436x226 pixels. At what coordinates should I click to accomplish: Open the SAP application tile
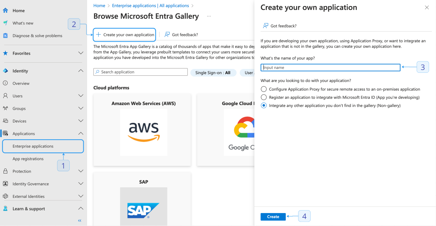[x=142, y=199]
